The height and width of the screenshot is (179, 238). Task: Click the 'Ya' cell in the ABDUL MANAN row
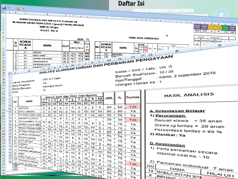click(133, 111)
